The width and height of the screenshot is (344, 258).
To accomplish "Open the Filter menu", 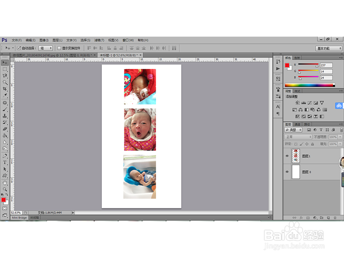I will click(99, 40).
